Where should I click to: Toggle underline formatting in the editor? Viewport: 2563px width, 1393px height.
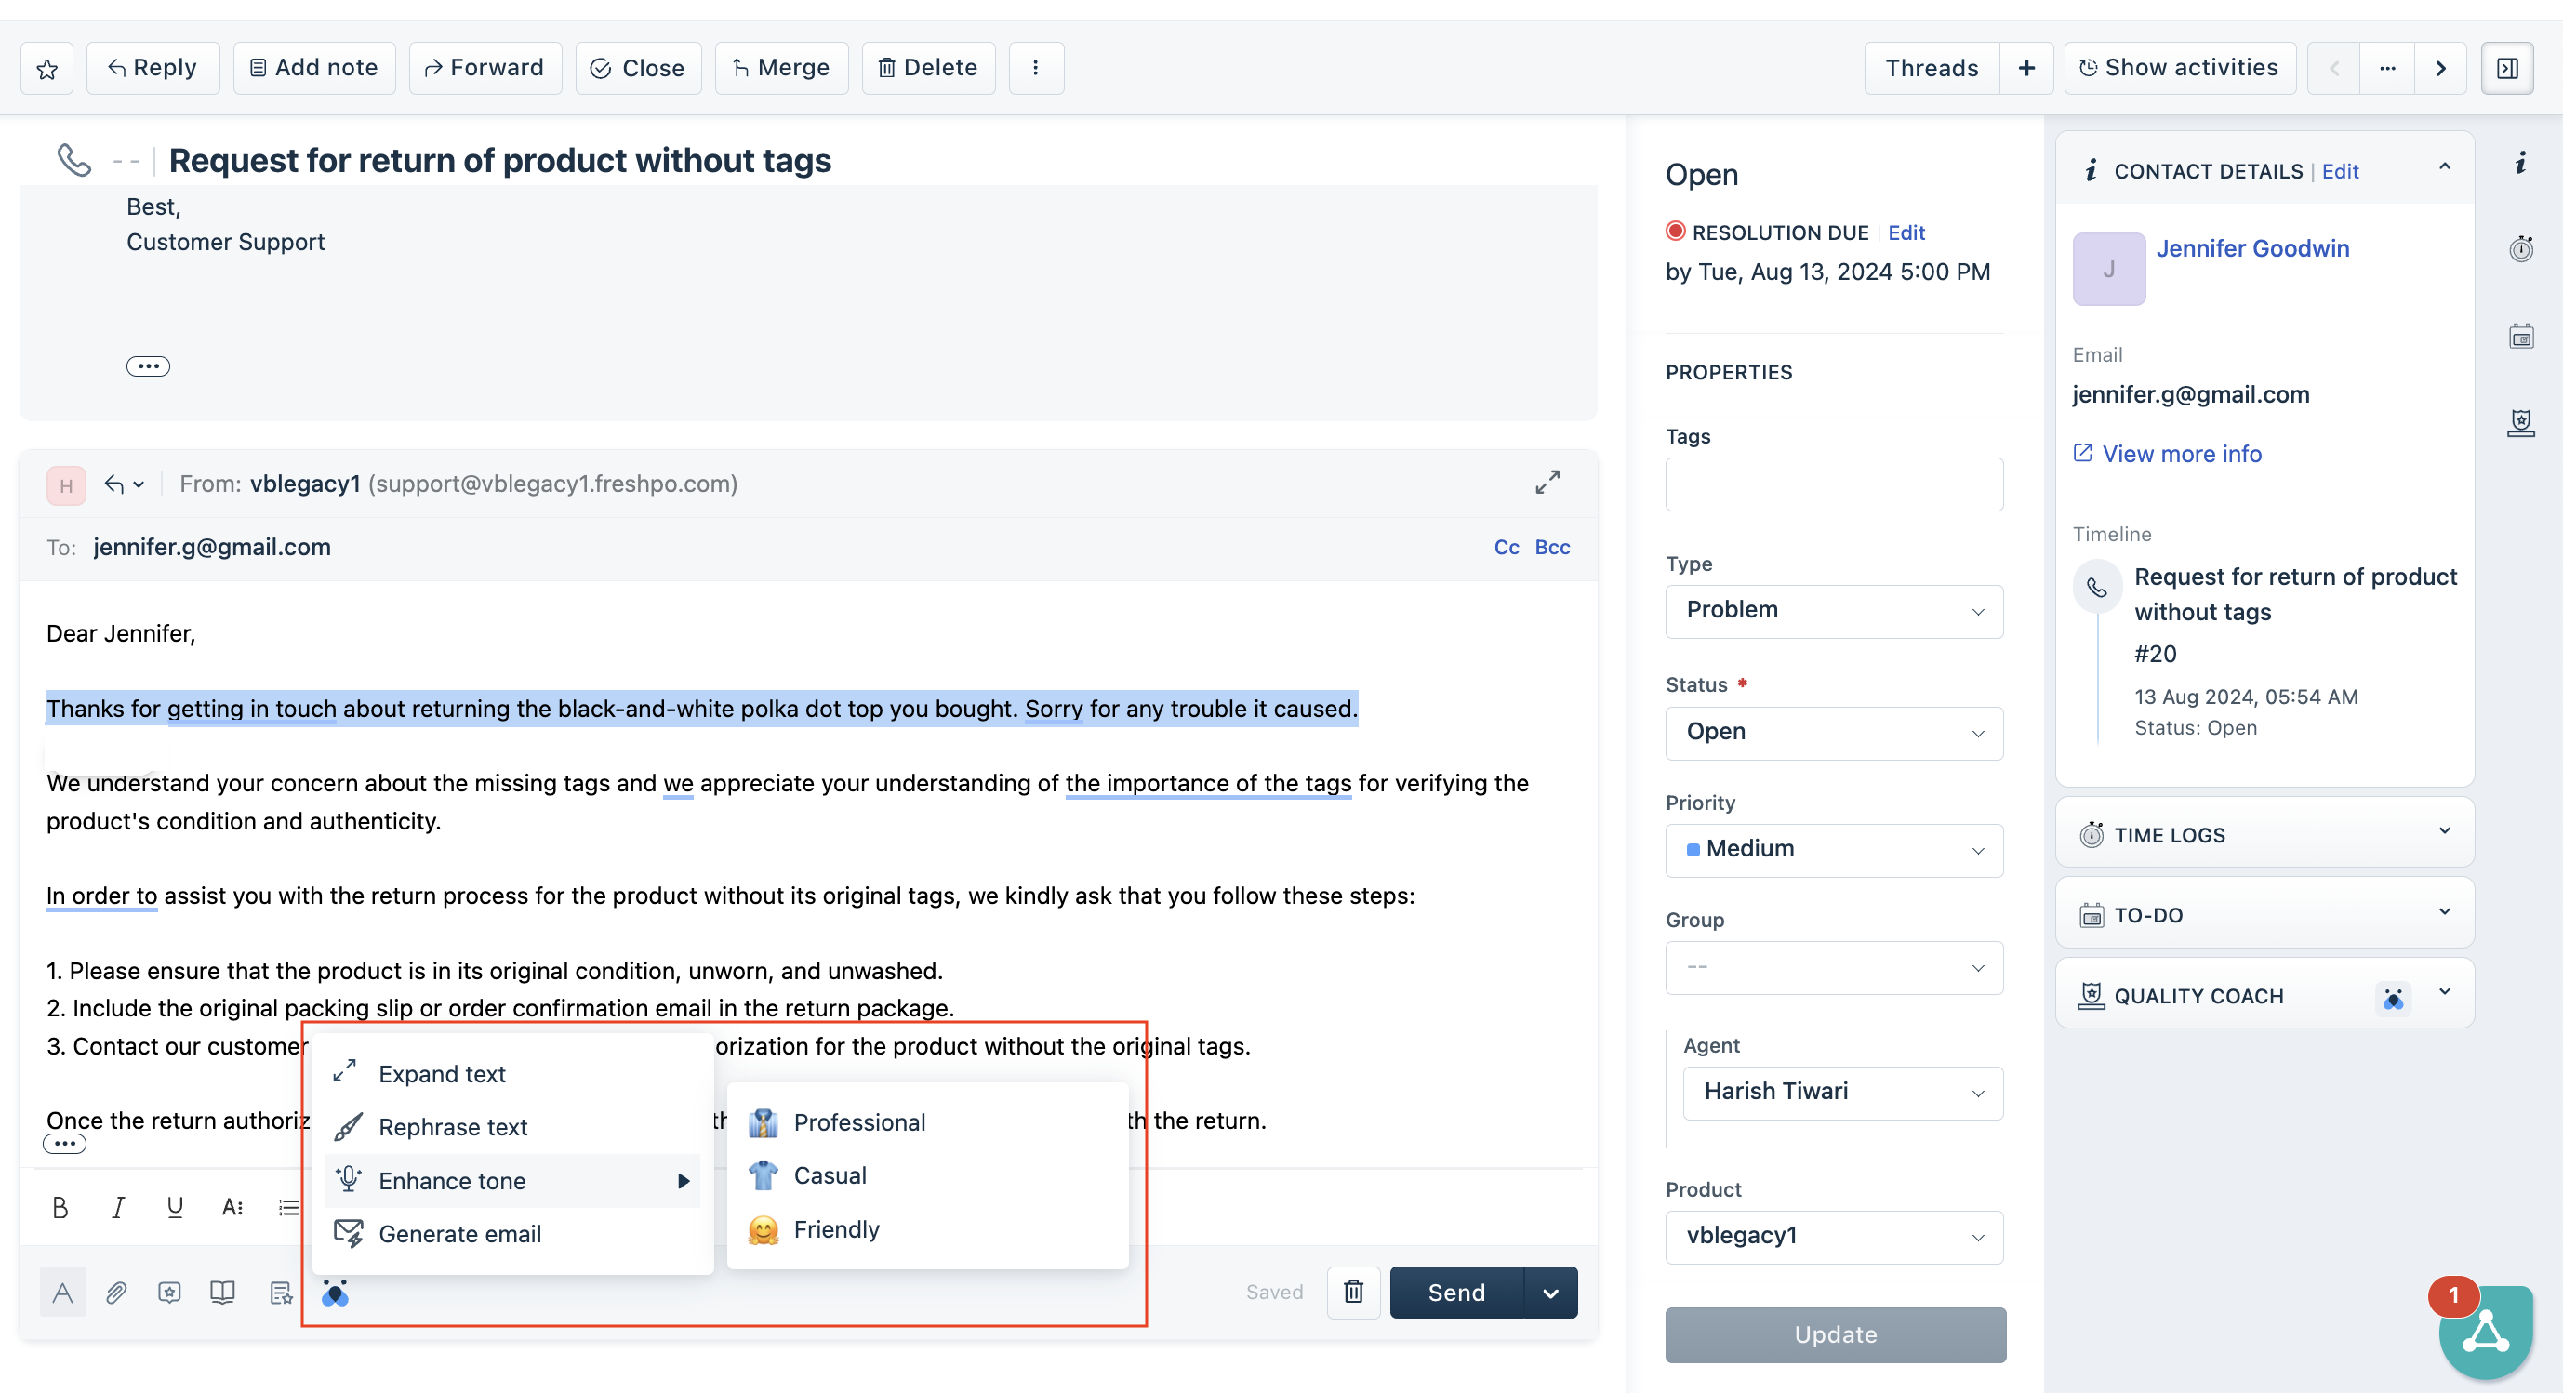pyautogui.click(x=175, y=1207)
